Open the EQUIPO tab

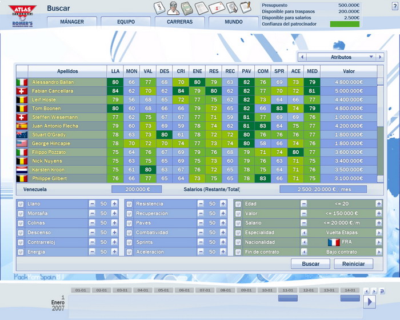125,22
